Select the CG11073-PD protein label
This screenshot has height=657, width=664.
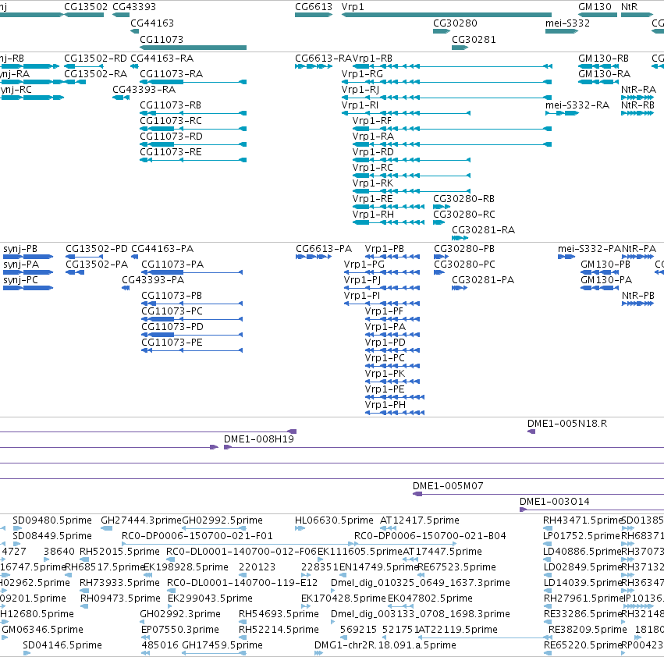point(172,327)
